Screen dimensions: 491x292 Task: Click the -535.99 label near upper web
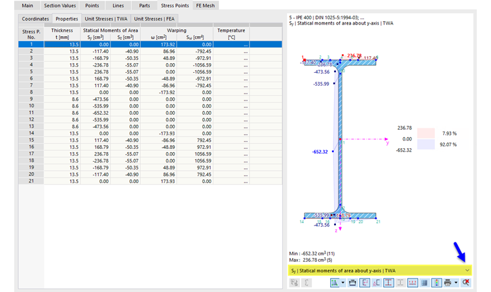[321, 84]
